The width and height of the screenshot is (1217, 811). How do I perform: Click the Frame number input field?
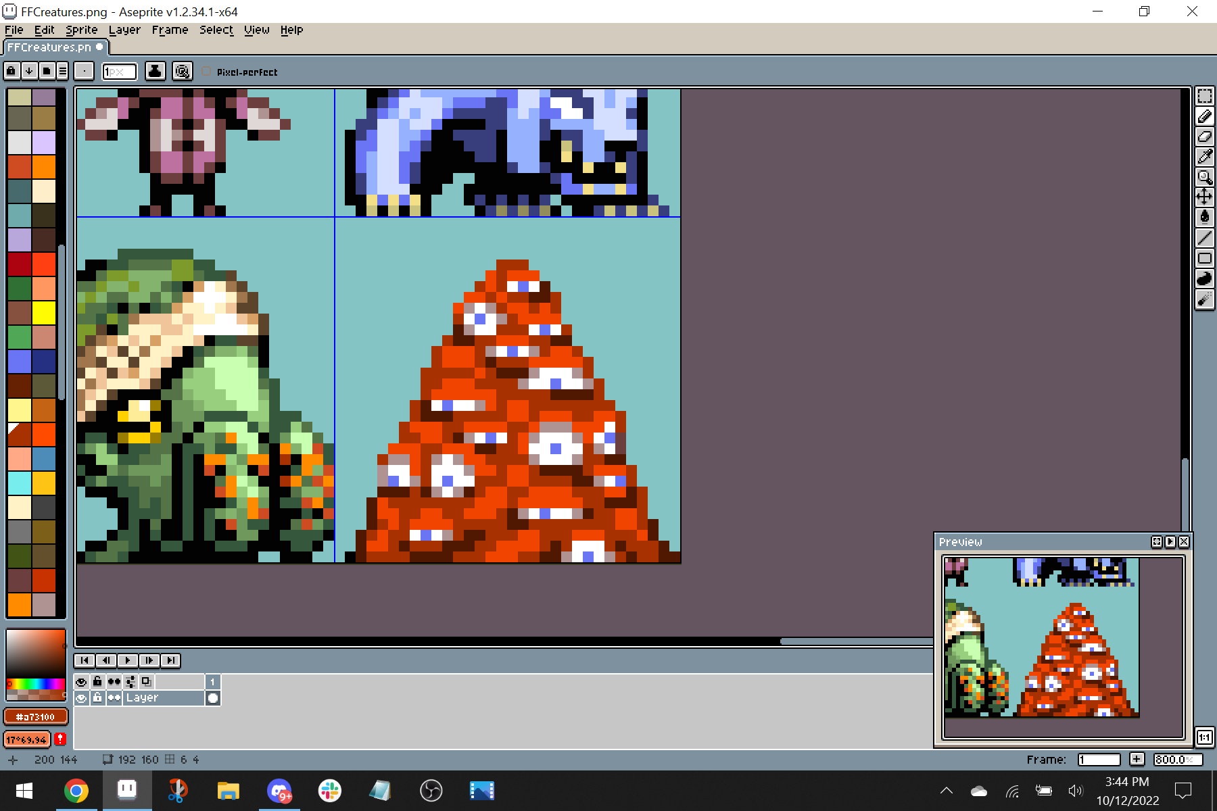(x=1099, y=759)
